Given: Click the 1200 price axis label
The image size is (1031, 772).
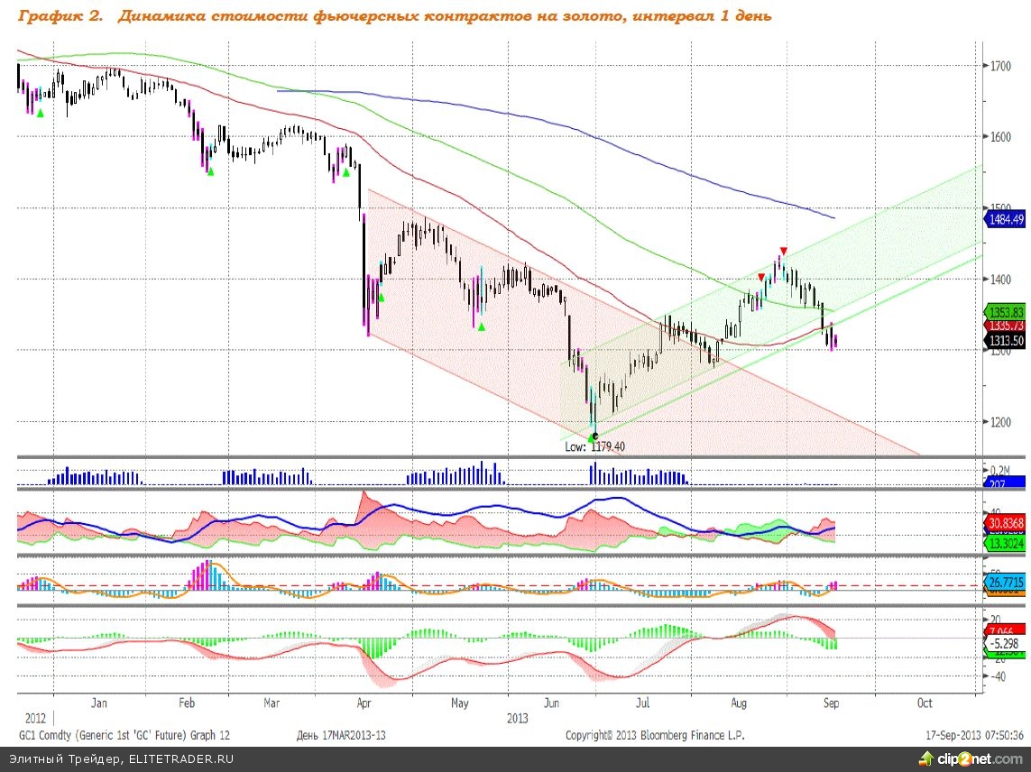Looking at the screenshot, I should [999, 422].
